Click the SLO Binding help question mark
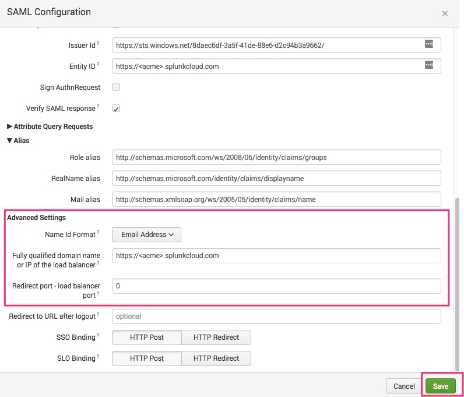The width and height of the screenshot is (464, 397). coord(98,356)
